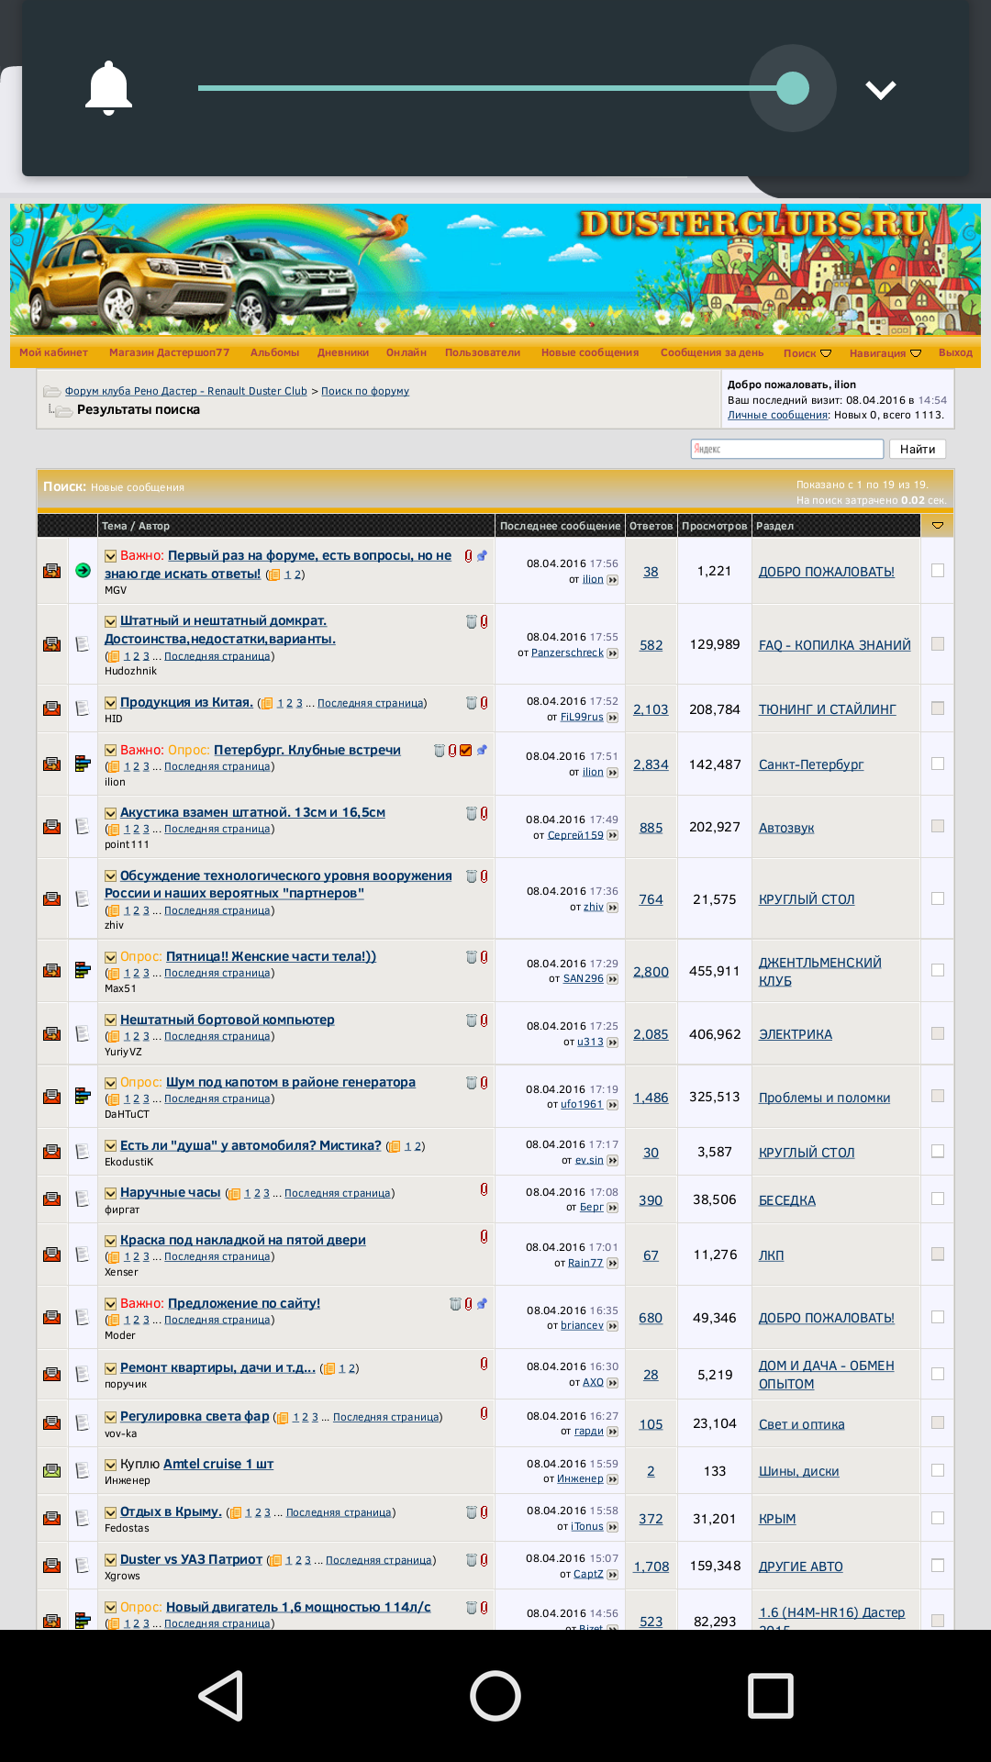
Task: Open Мой кабинет menu item
Action: (x=54, y=352)
